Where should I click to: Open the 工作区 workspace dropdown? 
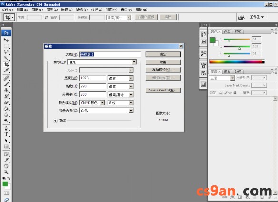click(257, 17)
